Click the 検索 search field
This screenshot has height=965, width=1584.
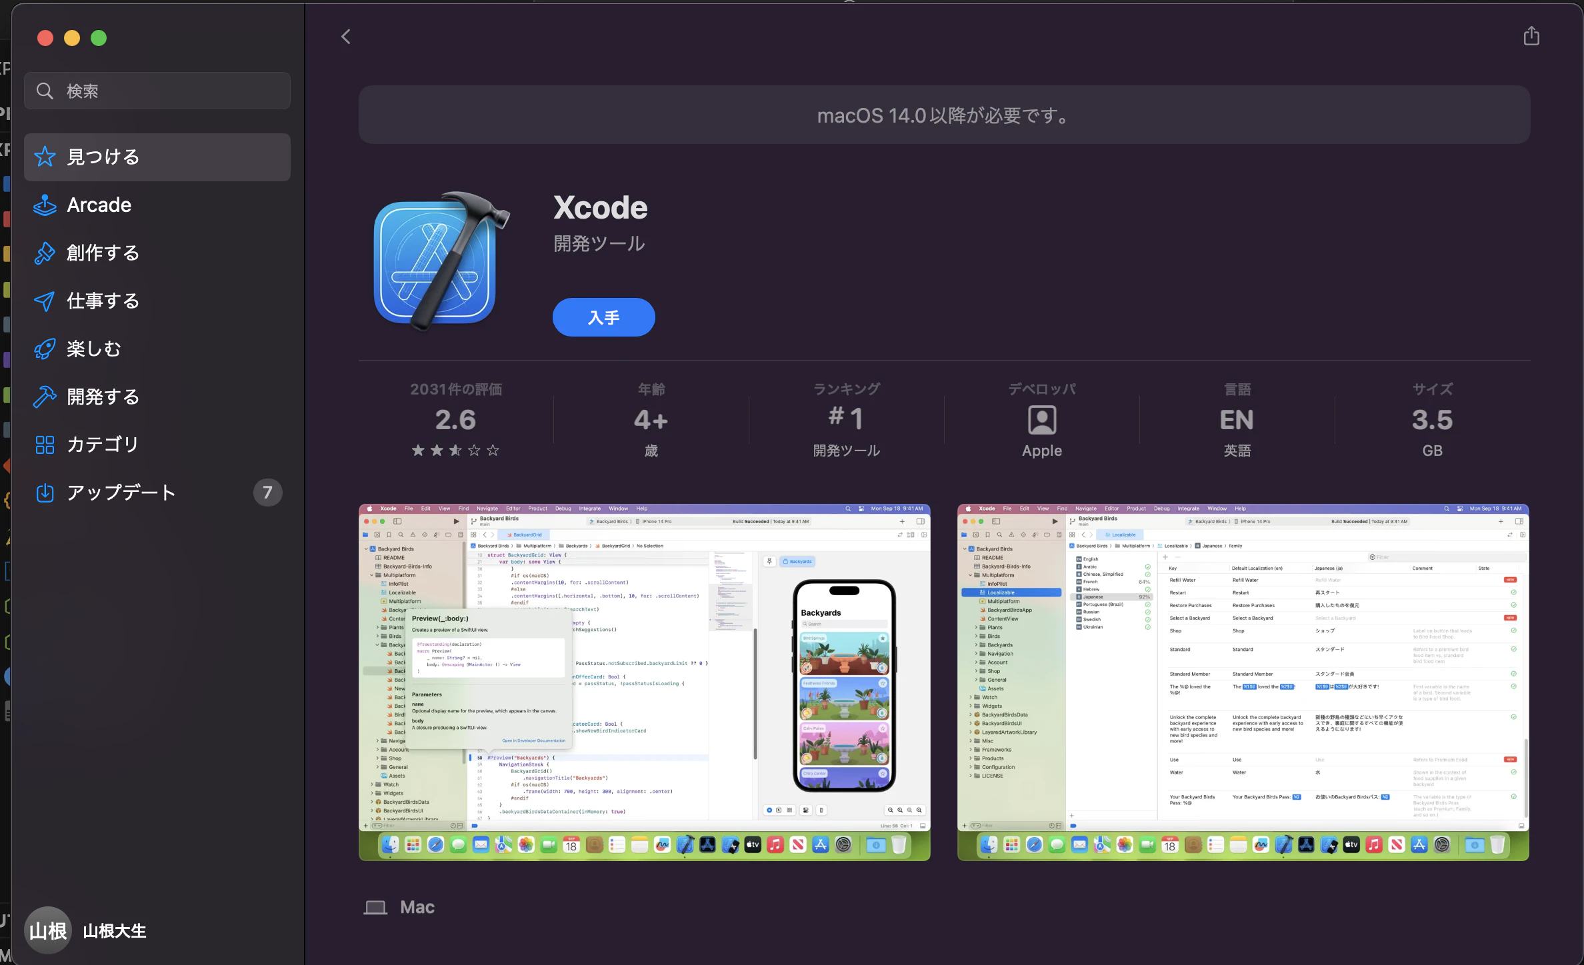157,91
